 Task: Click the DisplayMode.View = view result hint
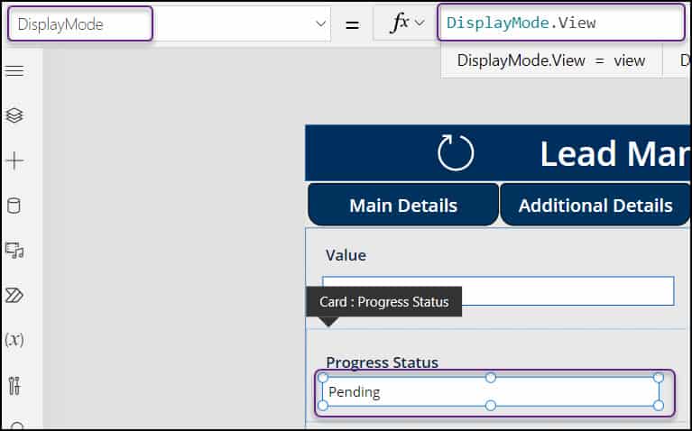coord(551,60)
